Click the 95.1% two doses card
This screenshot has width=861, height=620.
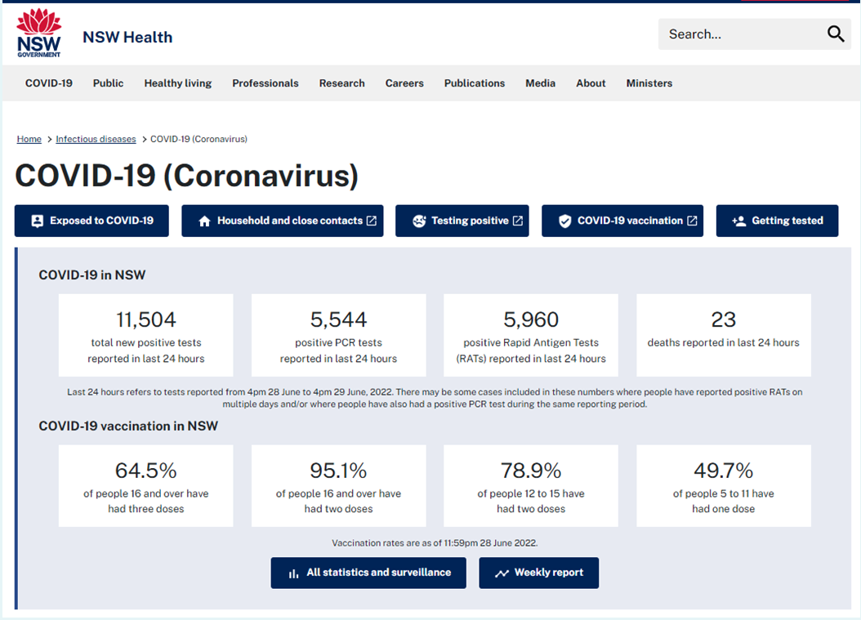pyautogui.click(x=338, y=485)
